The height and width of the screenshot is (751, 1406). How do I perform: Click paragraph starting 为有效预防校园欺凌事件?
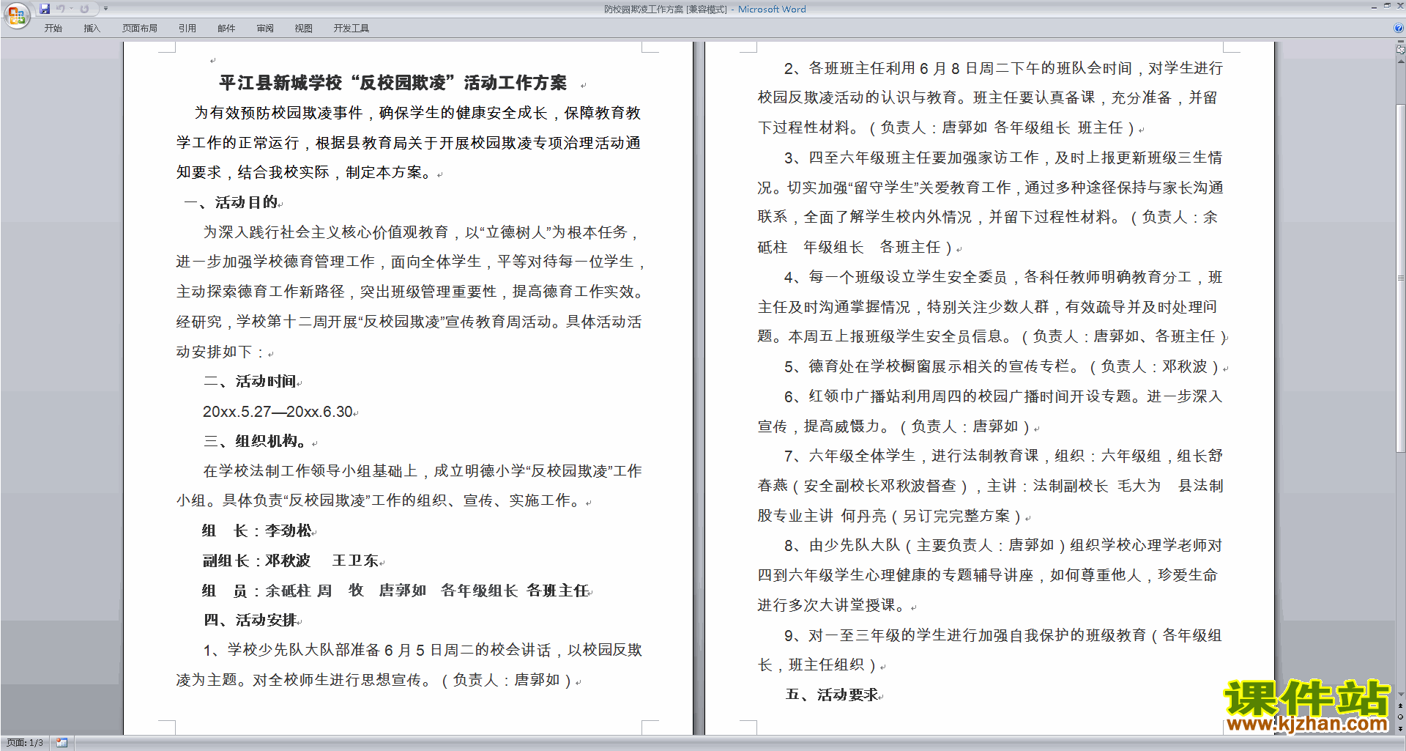coord(409,143)
